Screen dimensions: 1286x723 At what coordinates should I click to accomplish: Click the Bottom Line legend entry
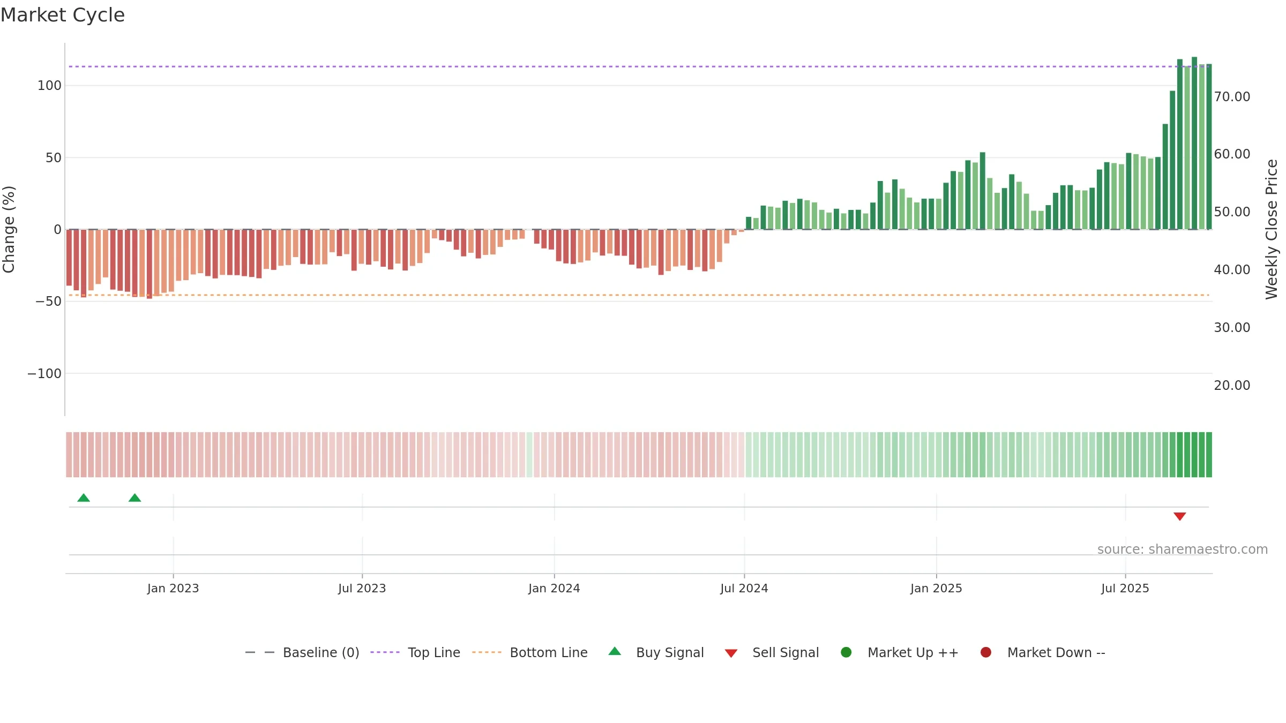(x=530, y=652)
